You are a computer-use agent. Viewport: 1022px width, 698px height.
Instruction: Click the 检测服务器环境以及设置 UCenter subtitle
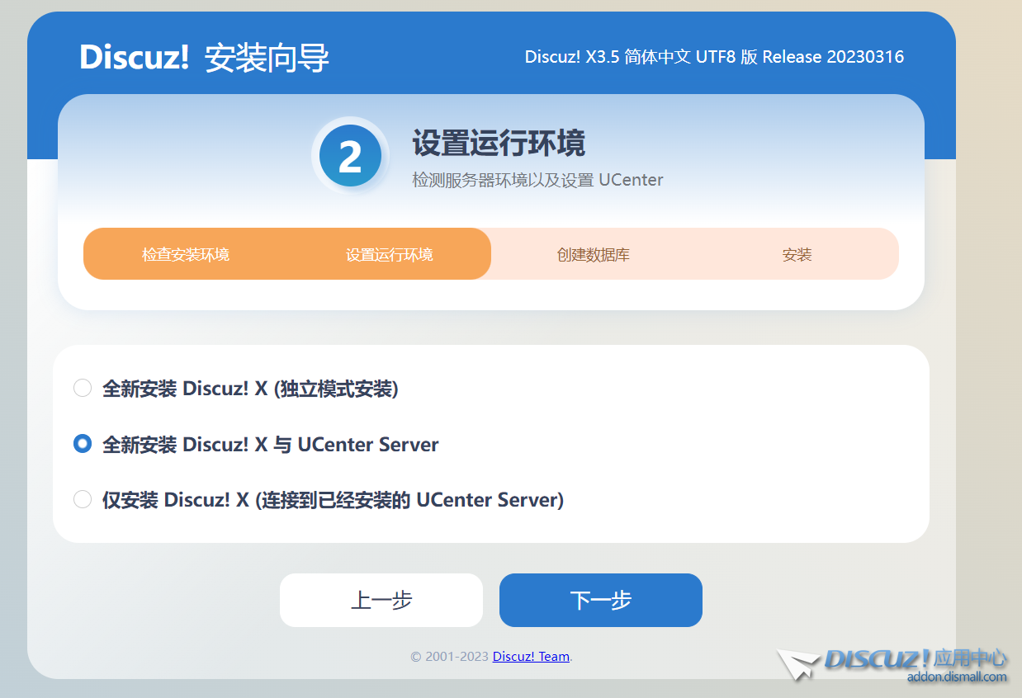click(x=537, y=180)
